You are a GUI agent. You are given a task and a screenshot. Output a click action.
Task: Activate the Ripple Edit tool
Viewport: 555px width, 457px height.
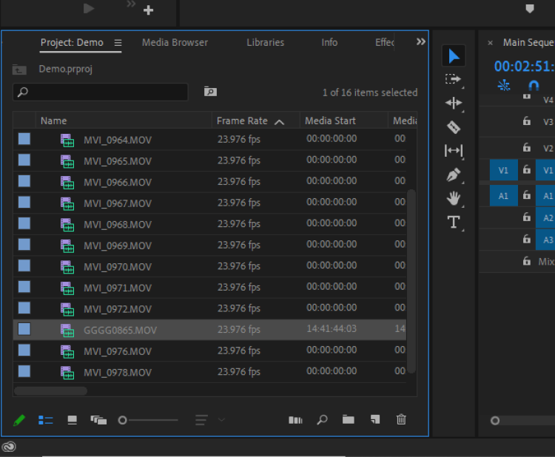[454, 104]
